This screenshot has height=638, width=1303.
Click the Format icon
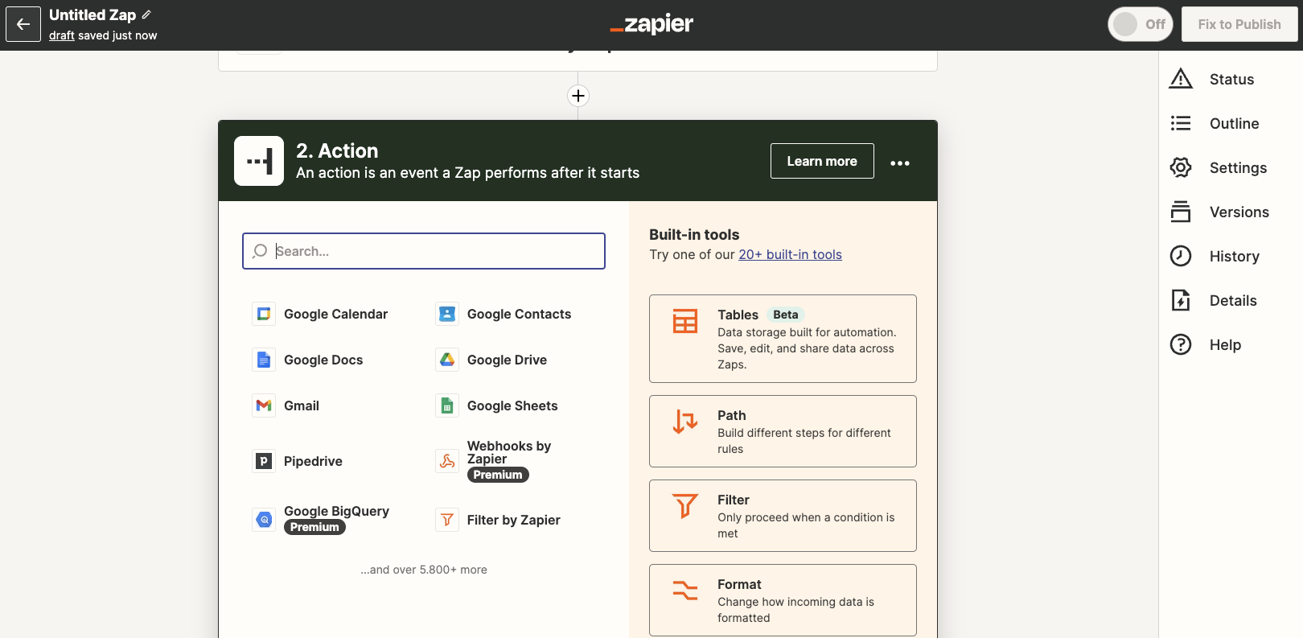(x=685, y=591)
